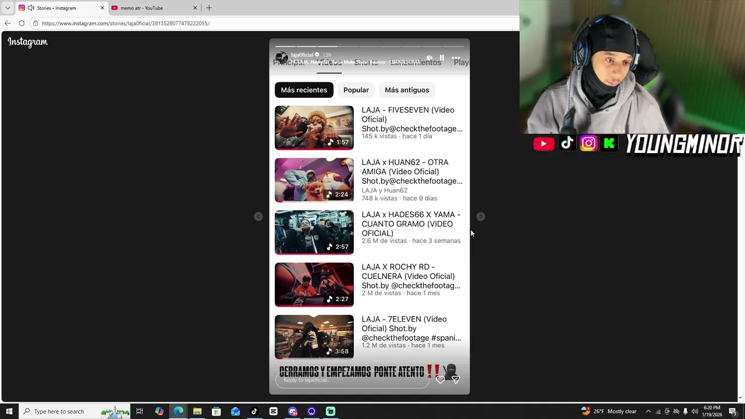This screenshot has height=419, width=745.
Task: Click the microphone icon in system tray
Action: (685, 411)
